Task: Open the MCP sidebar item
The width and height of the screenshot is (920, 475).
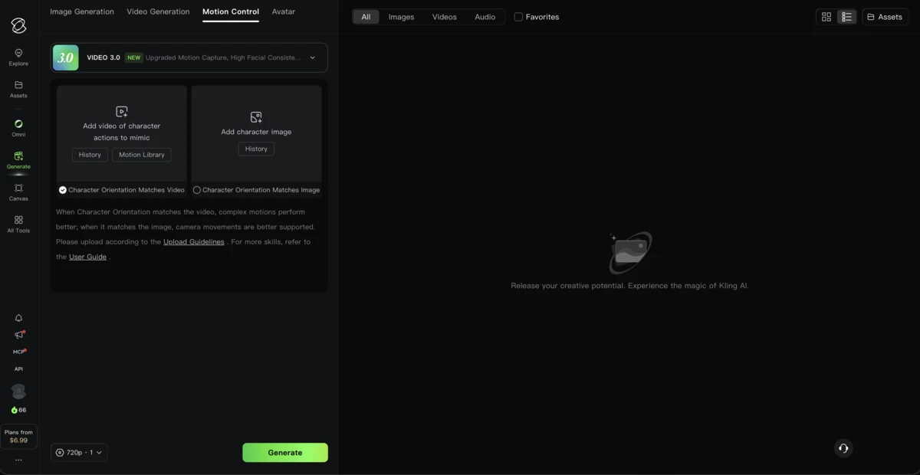Action: pyautogui.click(x=19, y=352)
